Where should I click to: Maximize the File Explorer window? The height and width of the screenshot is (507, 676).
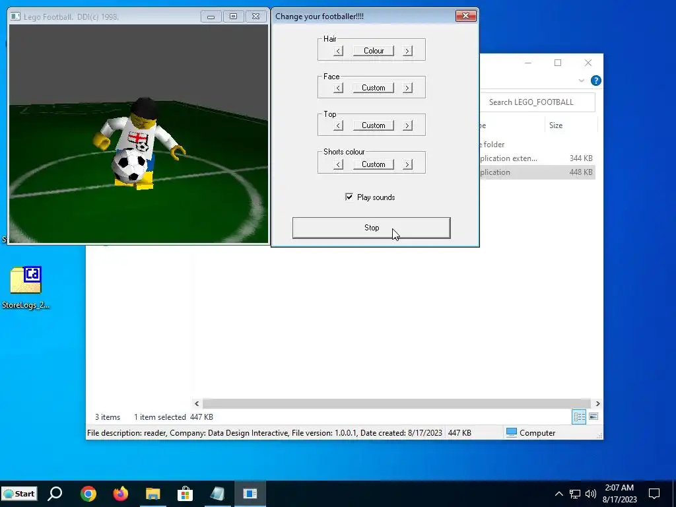tap(558, 63)
